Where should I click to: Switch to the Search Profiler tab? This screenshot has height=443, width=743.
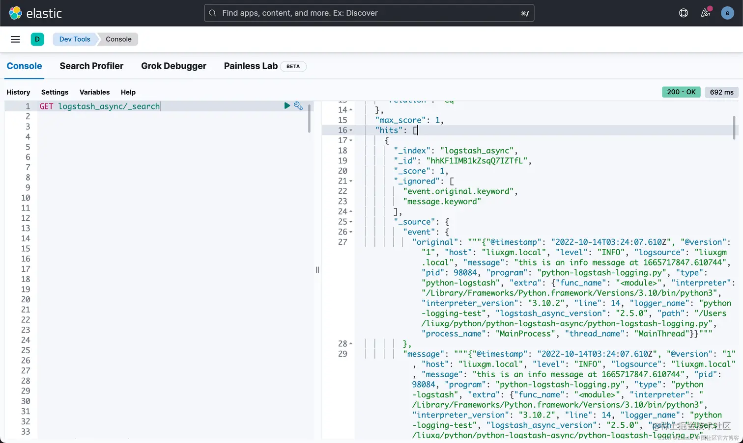coord(91,66)
